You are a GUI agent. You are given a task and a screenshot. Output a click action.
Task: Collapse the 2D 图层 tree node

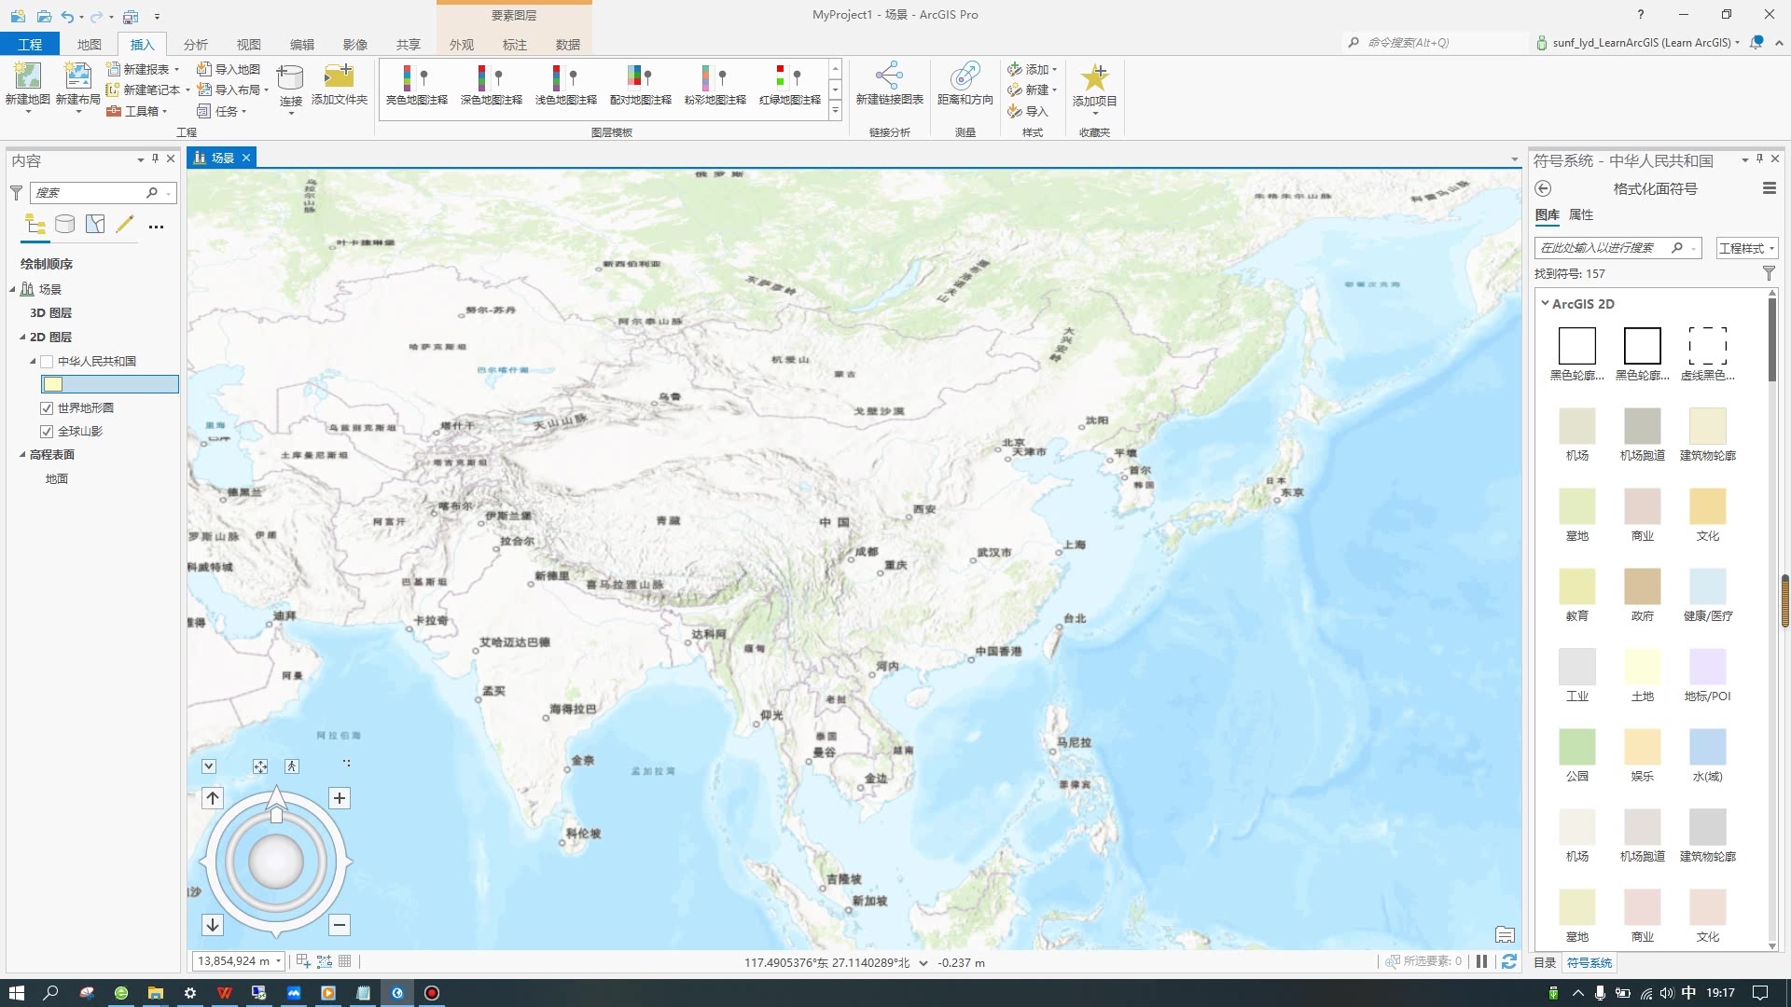pyautogui.click(x=22, y=337)
